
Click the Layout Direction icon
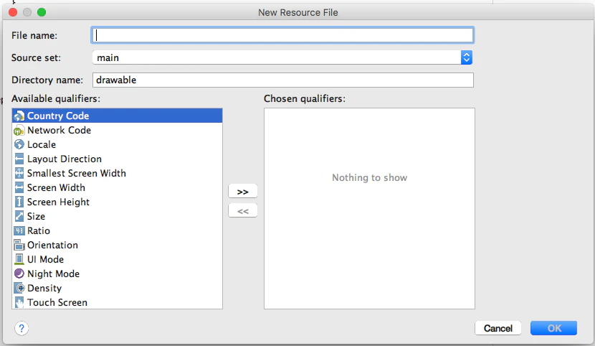click(x=19, y=159)
